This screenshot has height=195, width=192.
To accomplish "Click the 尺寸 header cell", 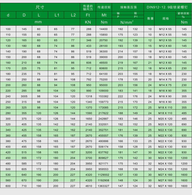I will (40, 7).
